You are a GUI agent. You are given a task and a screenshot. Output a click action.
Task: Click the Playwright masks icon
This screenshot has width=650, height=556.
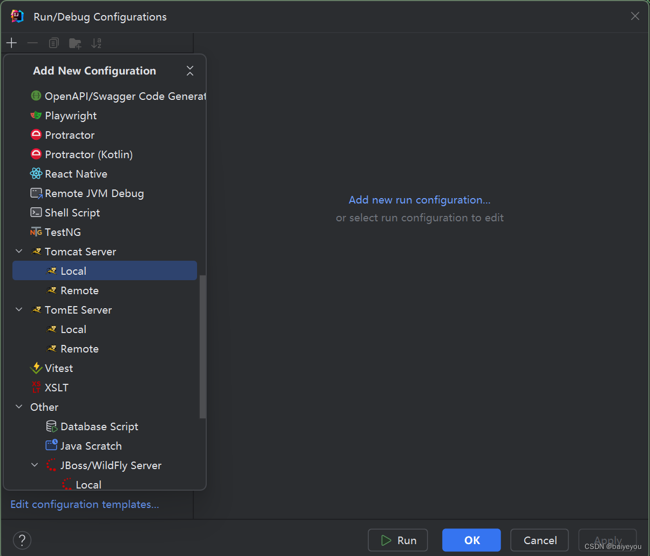pos(36,116)
